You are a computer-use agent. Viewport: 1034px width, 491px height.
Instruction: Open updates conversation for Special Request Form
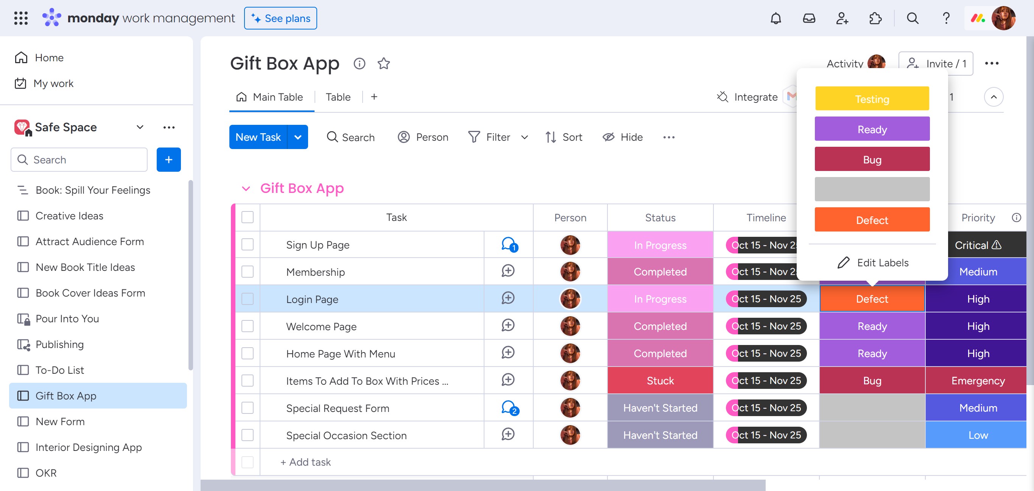pos(509,407)
